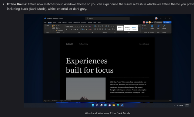
Task: Switch to the Draw tab
Action: (59, 22)
